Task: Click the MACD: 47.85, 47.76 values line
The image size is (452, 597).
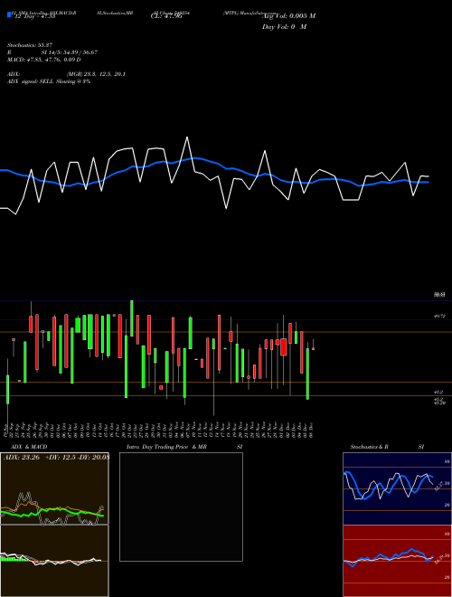Action: 43,60
